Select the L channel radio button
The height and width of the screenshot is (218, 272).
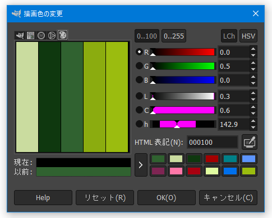point(139,96)
